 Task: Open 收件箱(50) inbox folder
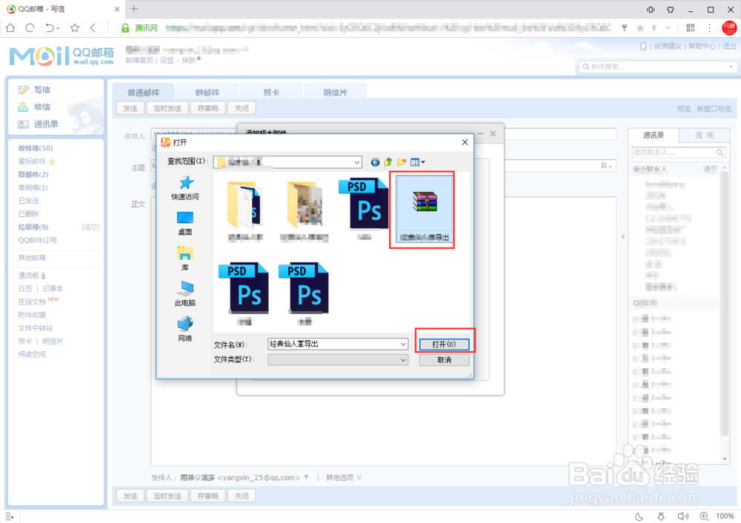click(36, 148)
